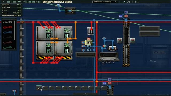Click the waypoint generation icon at the toolbar's right end
The image size is (171, 96).
[137, 2]
